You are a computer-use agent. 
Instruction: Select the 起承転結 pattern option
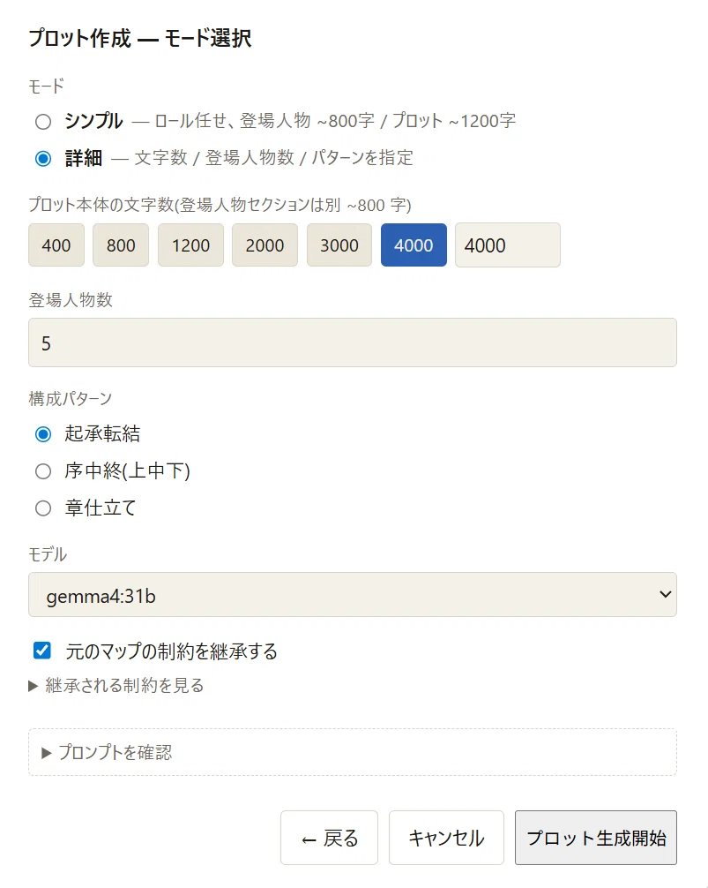point(43,434)
